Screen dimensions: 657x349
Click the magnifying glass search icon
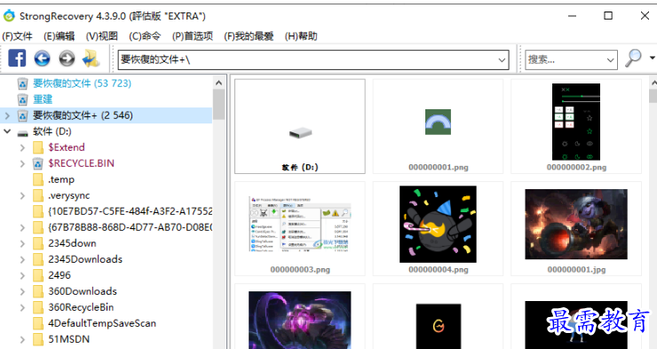(633, 58)
